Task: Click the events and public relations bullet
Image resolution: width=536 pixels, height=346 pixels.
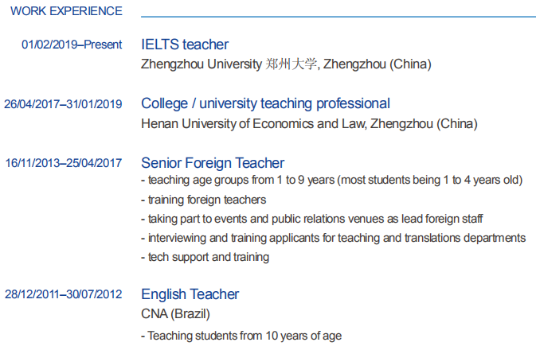Action: click(x=312, y=219)
